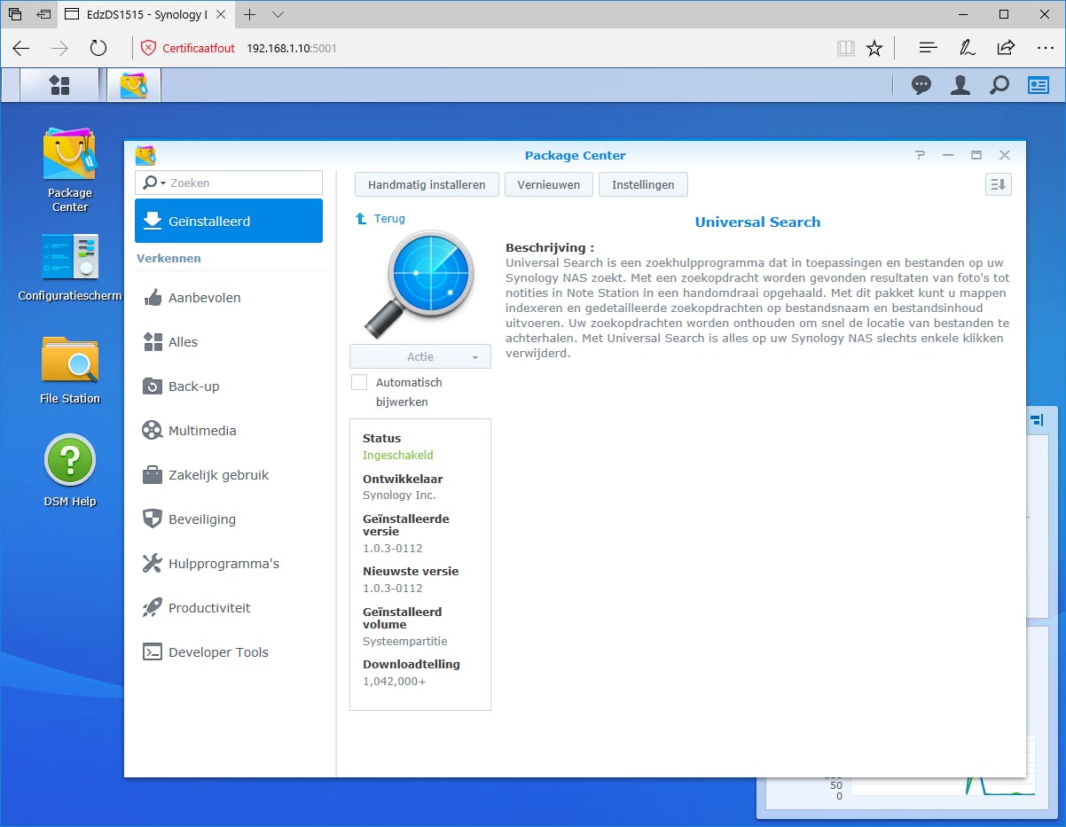The width and height of the screenshot is (1066, 827).
Task: Open the browser hub lines icon
Action: tap(928, 48)
